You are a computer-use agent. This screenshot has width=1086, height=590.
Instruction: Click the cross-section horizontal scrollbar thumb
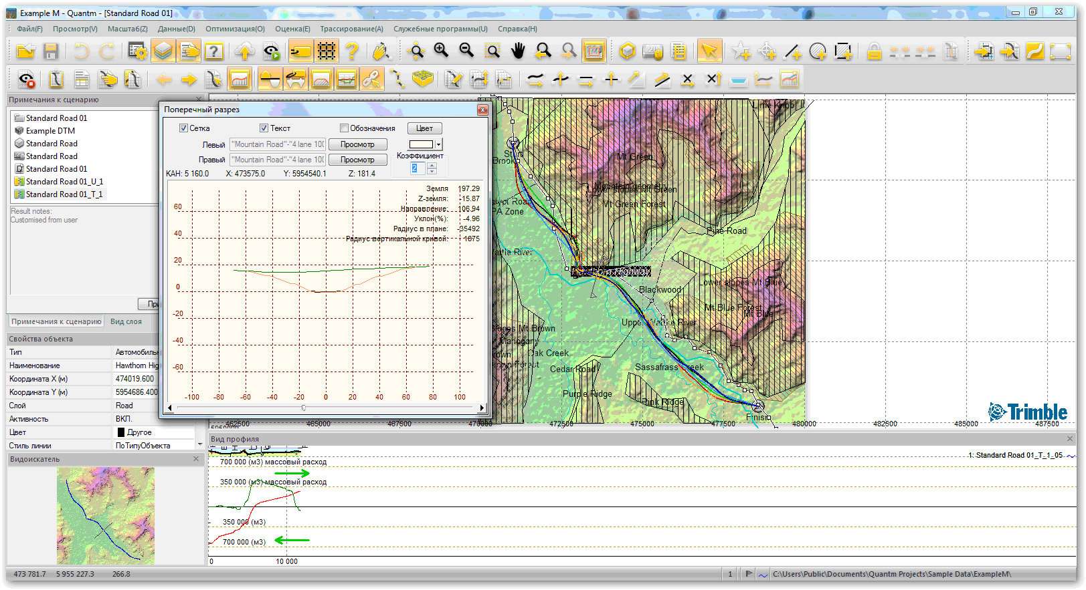(304, 408)
